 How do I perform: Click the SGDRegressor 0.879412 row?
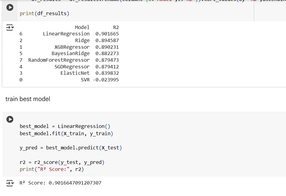tap(86, 67)
